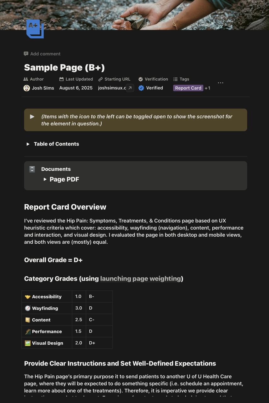Click the Add comment speech bubble icon

click(x=26, y=54)
